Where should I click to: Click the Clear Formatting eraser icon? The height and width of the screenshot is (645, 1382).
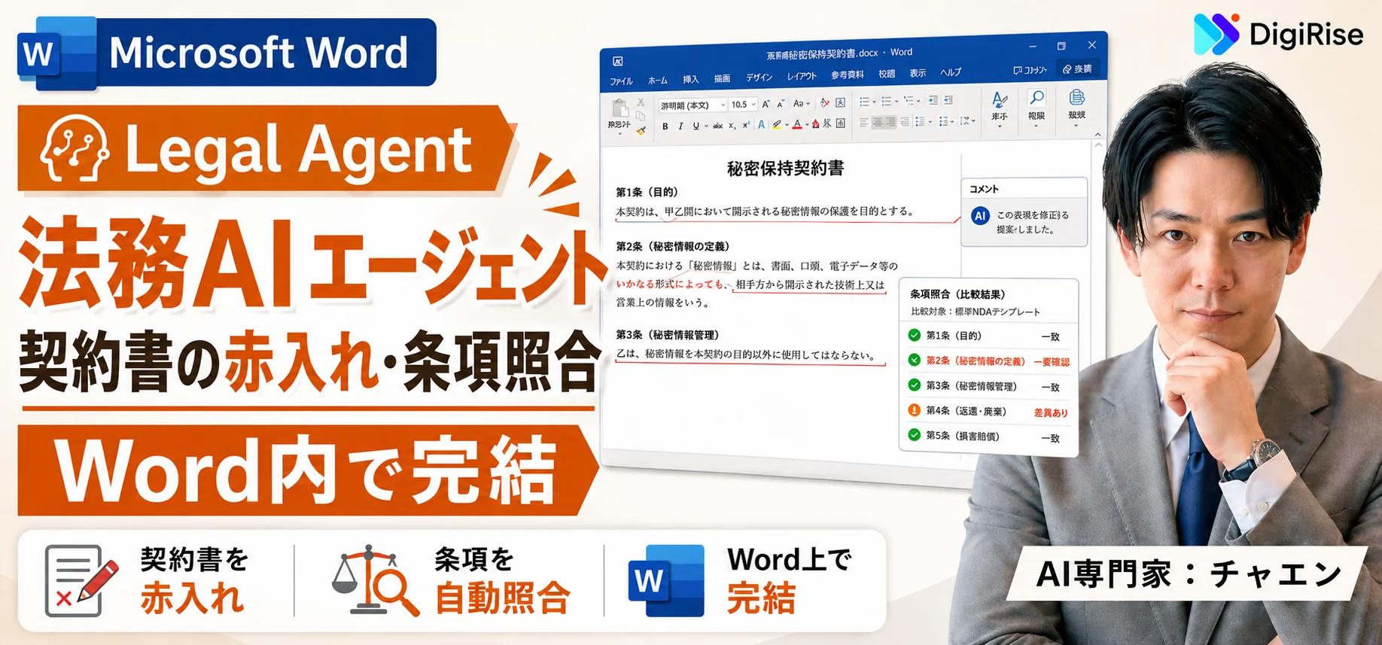824,103
